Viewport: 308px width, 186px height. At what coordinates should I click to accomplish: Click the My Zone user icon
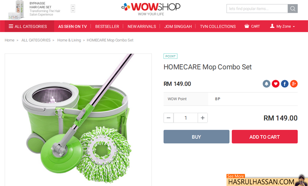[x=272, y=26]
